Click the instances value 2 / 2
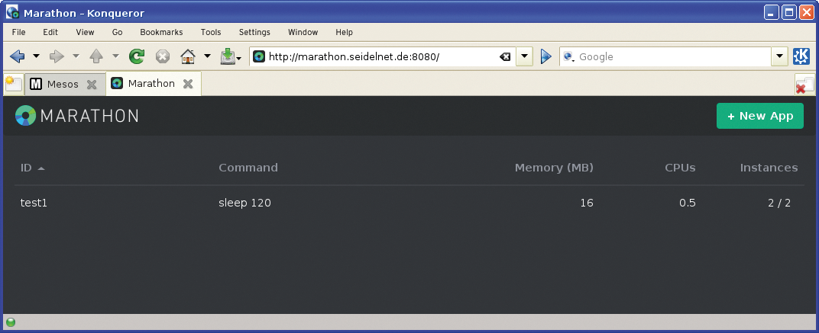Viewport: 819px width, 333px height. pos(779,203)
